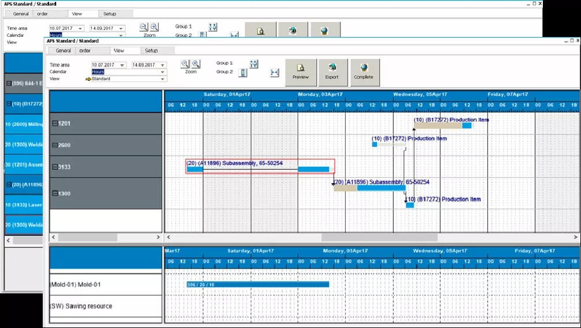Collapse resource row 3133
The image size is (581, 328).
[x=55, y=167]
